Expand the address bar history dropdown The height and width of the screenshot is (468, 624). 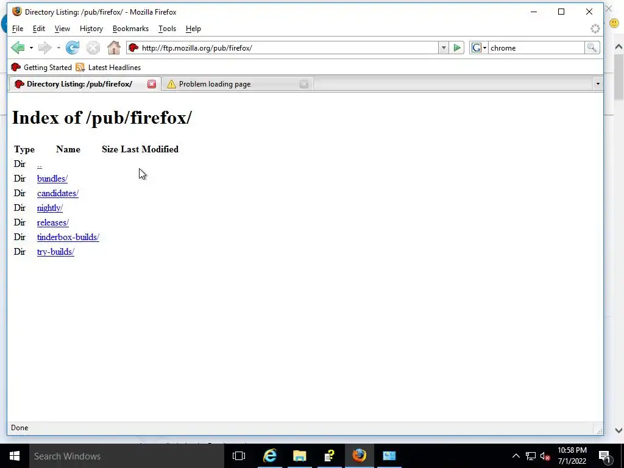click(444, 48)
